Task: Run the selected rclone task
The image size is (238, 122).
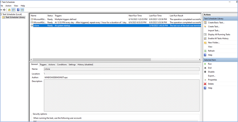Action: pyautogui.click(x=210, y=64)
